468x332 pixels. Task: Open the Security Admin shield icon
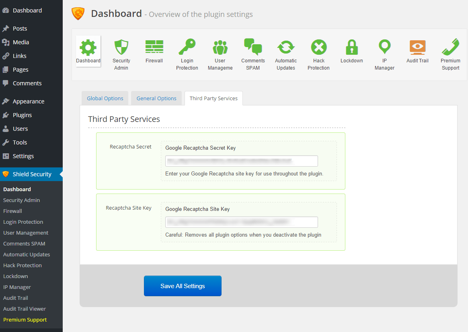point(121,47)
